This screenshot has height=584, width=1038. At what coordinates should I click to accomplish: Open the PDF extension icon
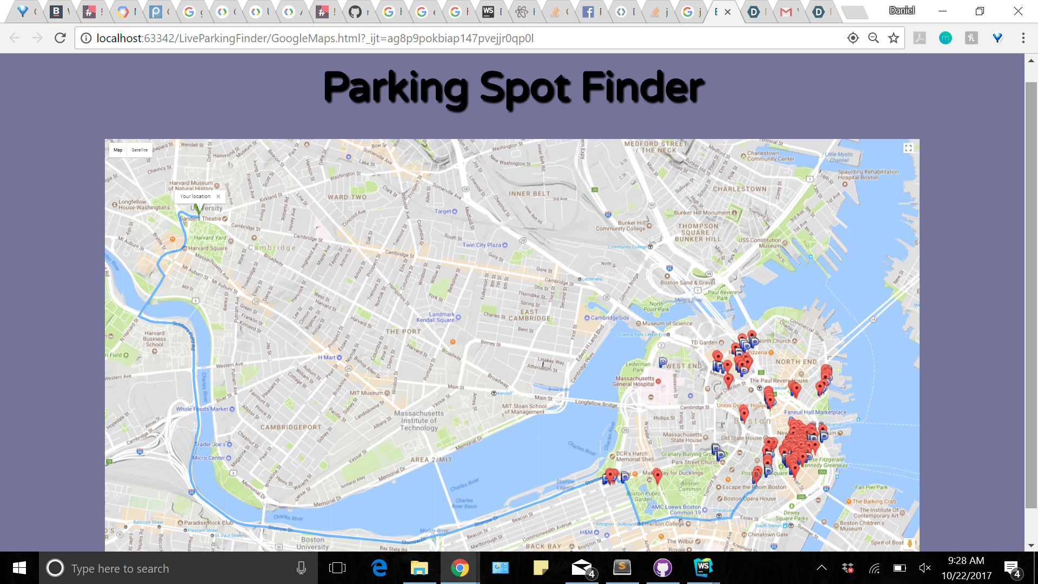pos(920,38)
